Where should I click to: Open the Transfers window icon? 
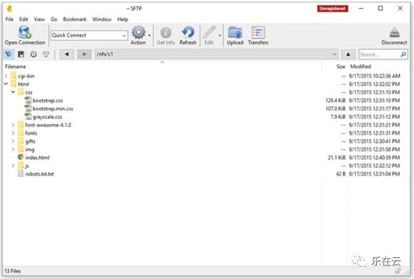point(258,32)
